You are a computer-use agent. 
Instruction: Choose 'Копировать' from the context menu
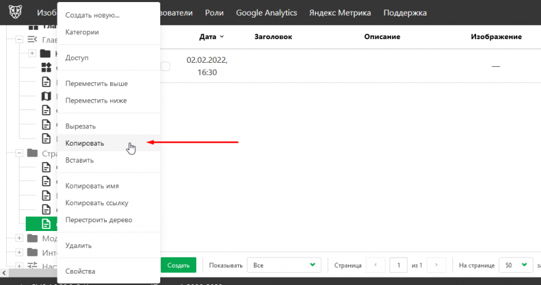(x=85, y=143)
